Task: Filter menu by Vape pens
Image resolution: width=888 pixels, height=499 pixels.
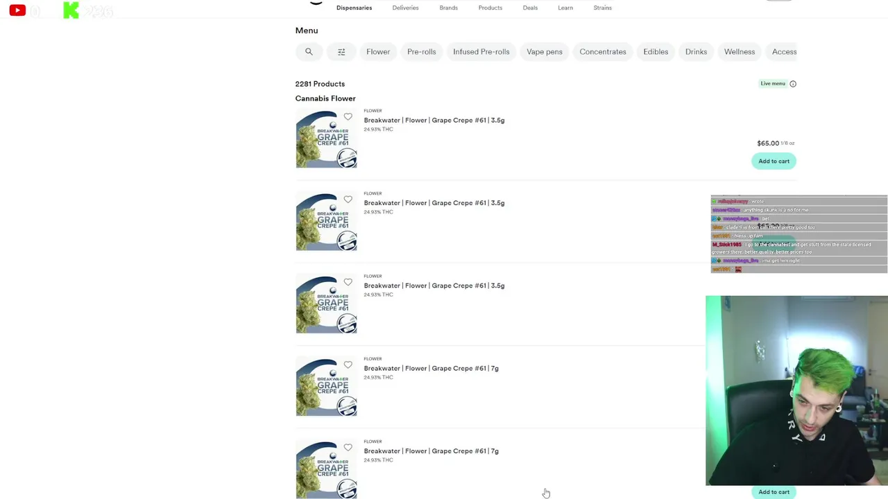Action: (x=545, y=52)
